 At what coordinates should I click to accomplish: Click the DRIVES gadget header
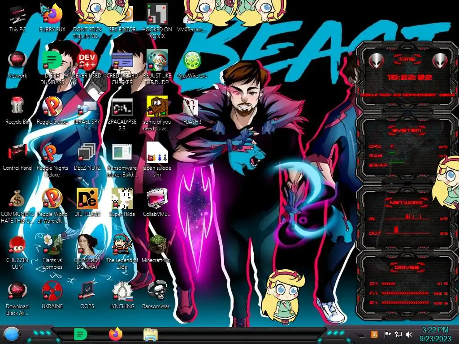(407, 267)
